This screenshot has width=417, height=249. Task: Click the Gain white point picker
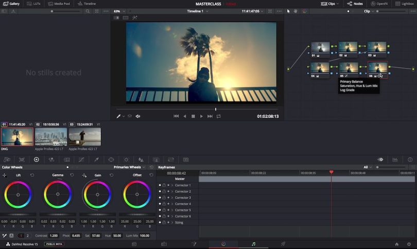coord(84,175)
